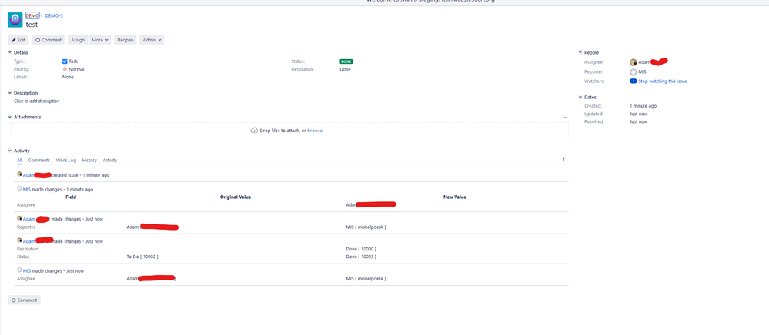Click the pencil Edit button
The height and width of the screenshot is (335, 769).
pos(18,40)
